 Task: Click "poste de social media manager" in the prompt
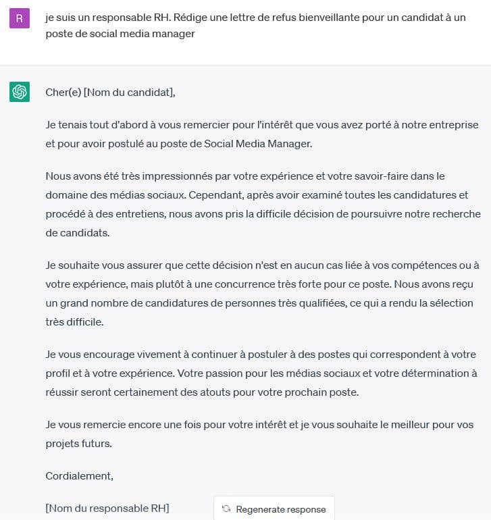pos(120,34)
